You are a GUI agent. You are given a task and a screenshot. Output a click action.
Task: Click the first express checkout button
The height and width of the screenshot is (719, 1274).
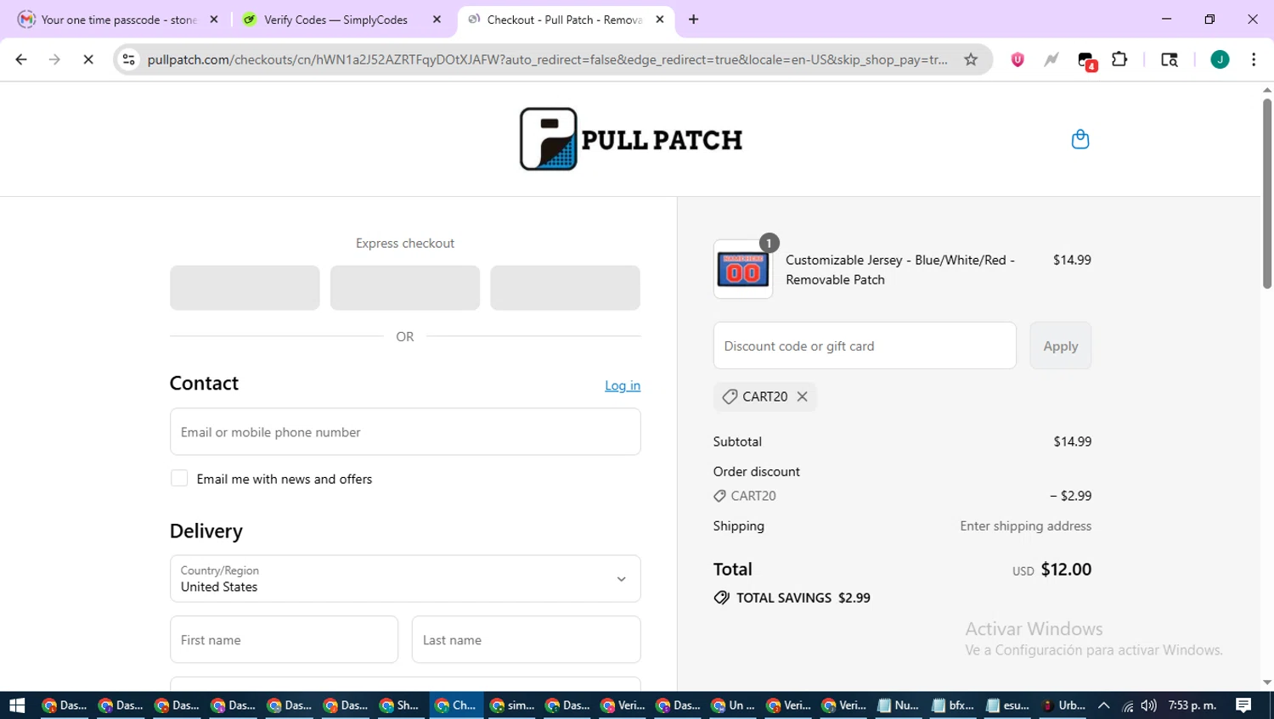coord(245,288)
